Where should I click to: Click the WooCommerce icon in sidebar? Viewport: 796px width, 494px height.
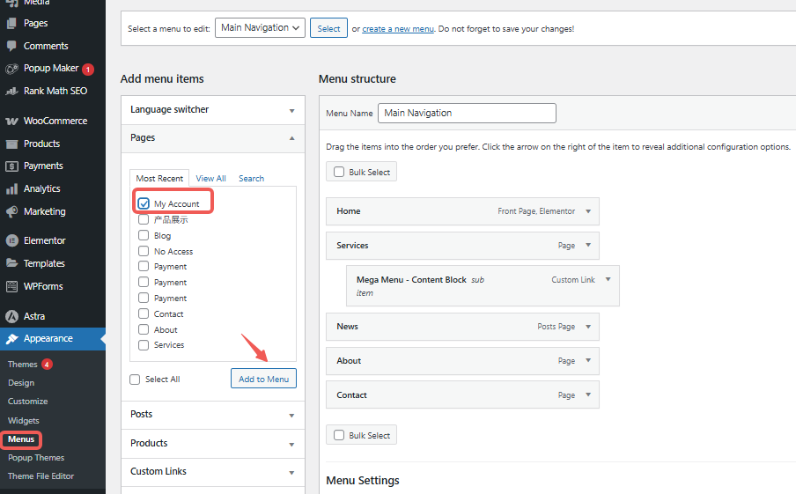(11, 121)
